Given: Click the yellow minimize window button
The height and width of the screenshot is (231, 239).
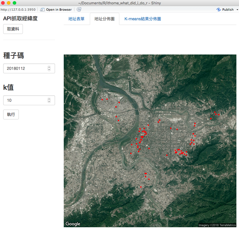Looking at the screenshot, I should tap(9, 3).
